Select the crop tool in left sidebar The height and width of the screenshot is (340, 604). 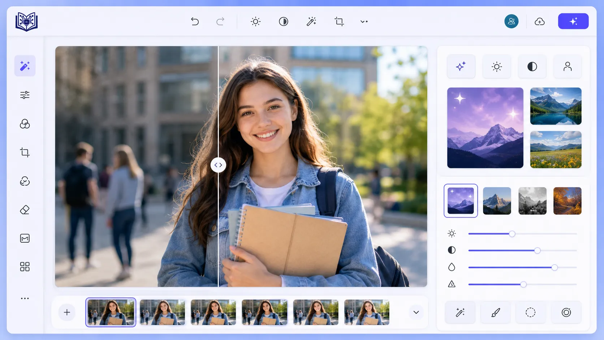25,152
